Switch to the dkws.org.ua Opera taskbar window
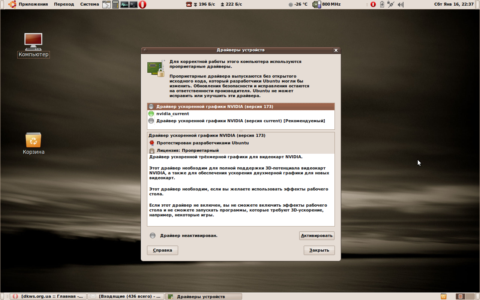This screenshot has height=300, width=480. click(x=48, y=296)
